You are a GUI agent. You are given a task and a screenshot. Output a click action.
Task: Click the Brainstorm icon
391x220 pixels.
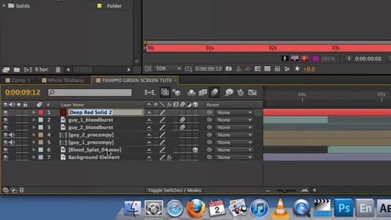pyautogui.click(x=228, y=92)
